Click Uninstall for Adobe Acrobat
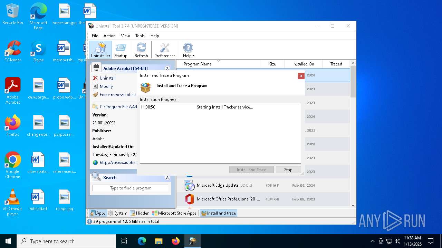 click(107, 78)
